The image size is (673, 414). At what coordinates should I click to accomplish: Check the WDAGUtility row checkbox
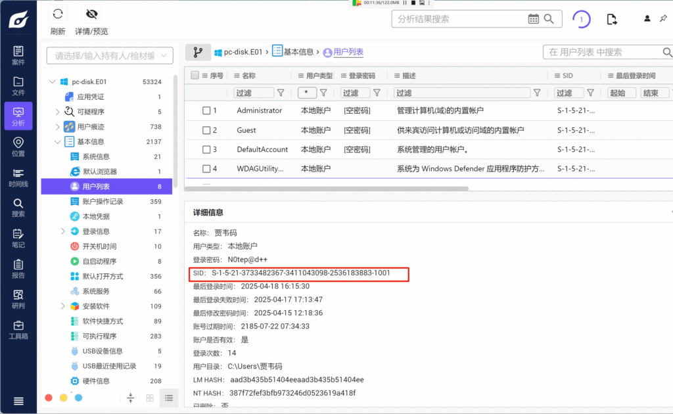(x=206, y=169)
